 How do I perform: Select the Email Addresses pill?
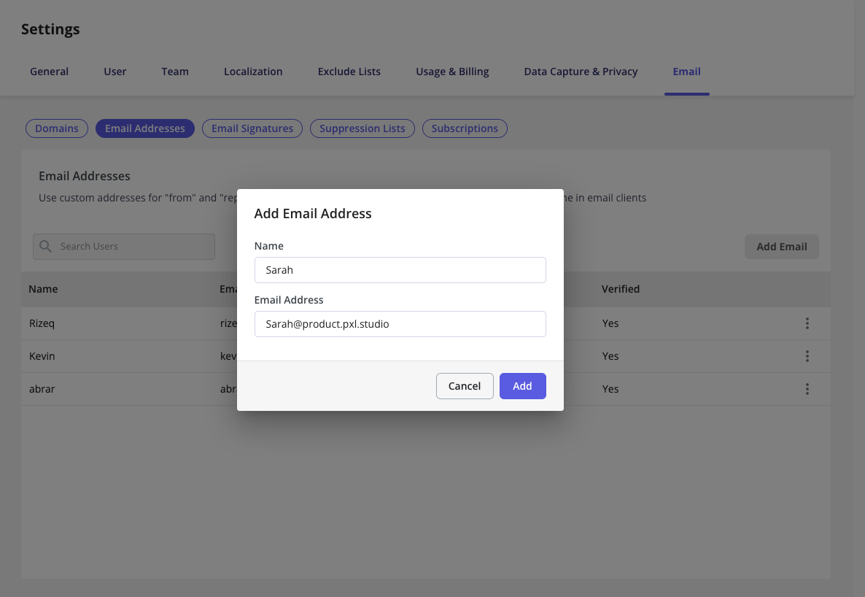pyautogui.click(x=145, y=128)
